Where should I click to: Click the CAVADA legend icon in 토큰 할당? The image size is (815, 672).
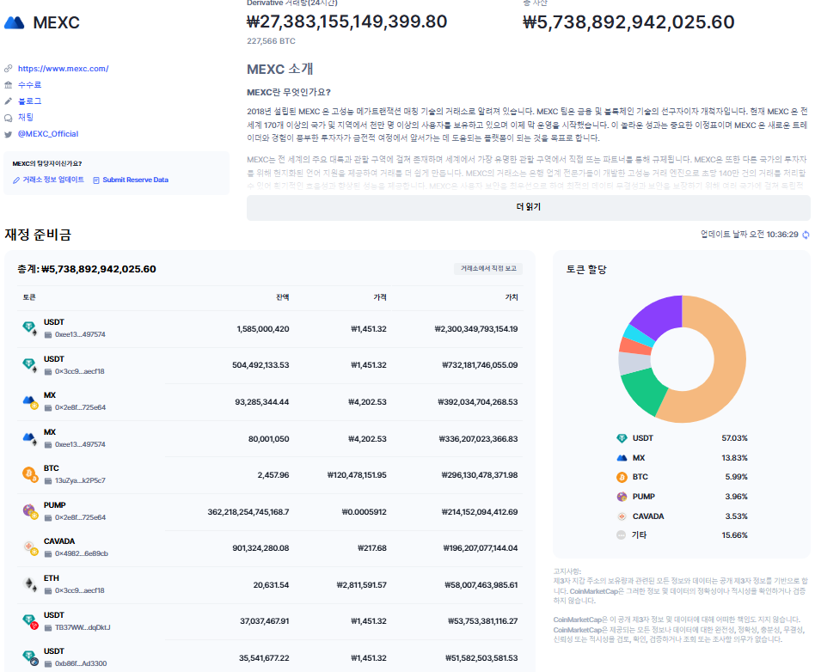tap(622, 516)
